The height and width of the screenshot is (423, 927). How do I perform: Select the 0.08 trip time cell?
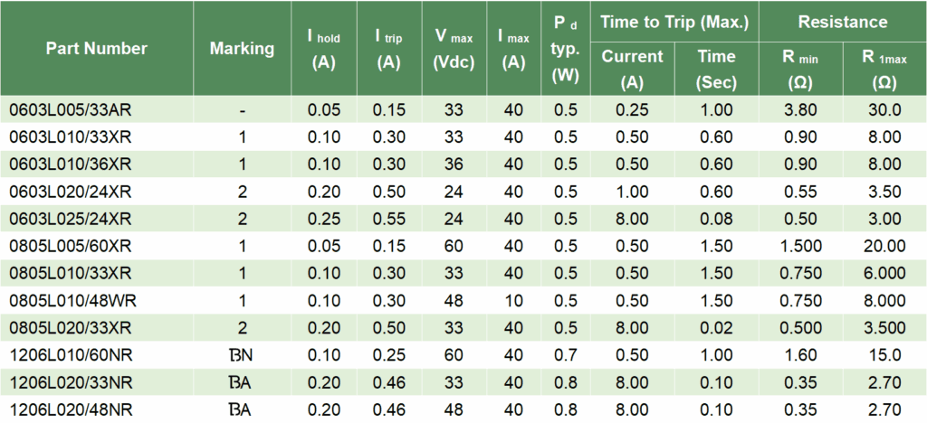click(716, 219)
